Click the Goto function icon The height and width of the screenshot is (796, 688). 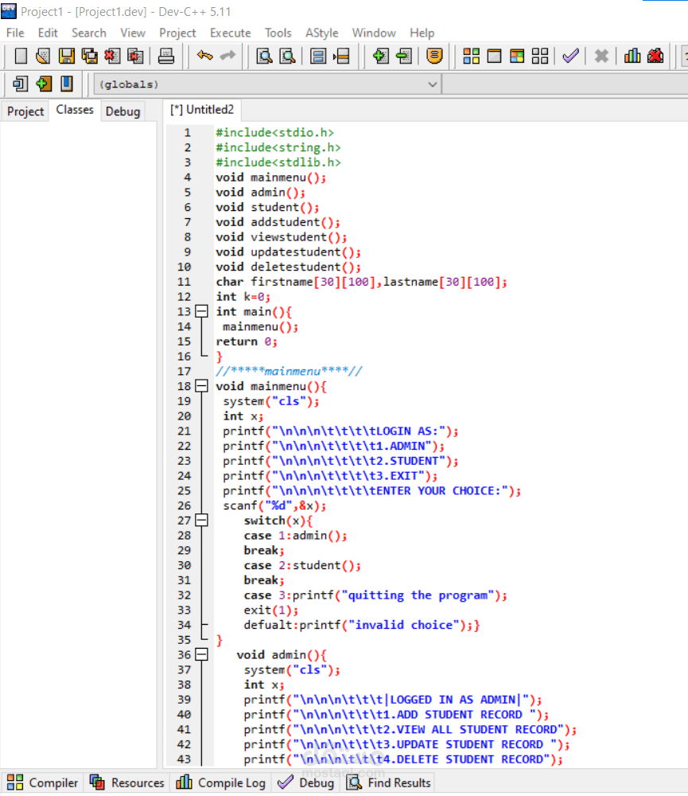[318, 56]
